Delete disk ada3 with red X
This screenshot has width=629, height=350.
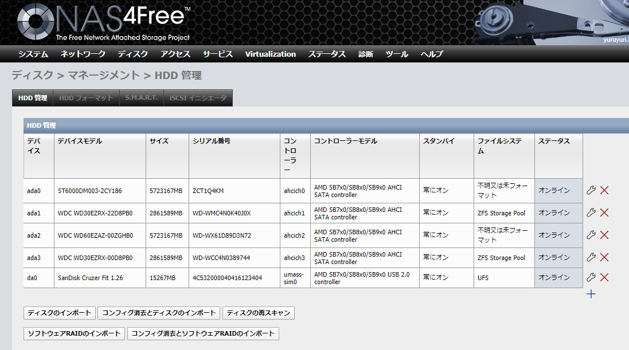[604, 257]
